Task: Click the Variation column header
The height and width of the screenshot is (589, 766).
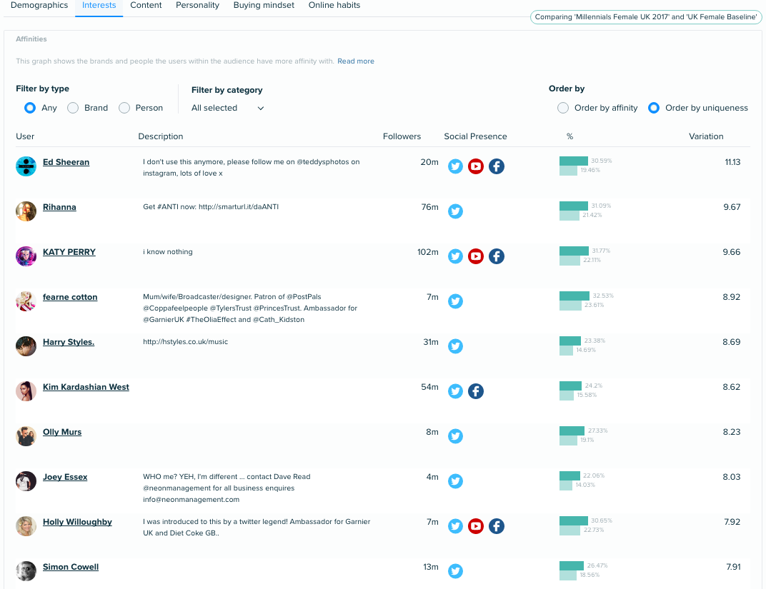Action: point(706,136)
